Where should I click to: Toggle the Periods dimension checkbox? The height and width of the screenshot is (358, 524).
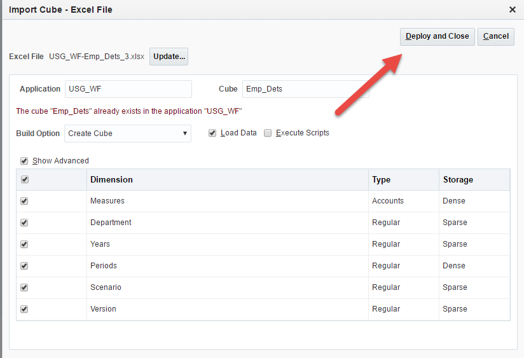point(24,266)
